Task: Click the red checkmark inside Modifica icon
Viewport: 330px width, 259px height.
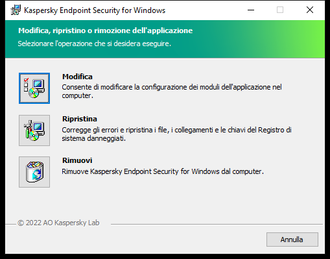Action: click(26, 80)
